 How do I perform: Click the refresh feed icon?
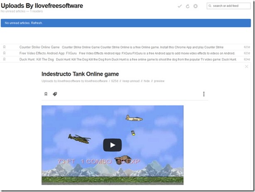(x=188, y=6)
